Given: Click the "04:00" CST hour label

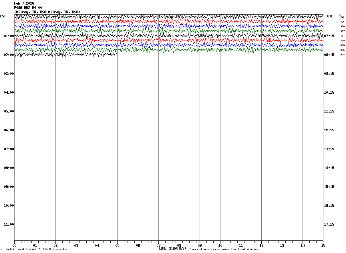Looking at the screenshot, I should [9, 93].
